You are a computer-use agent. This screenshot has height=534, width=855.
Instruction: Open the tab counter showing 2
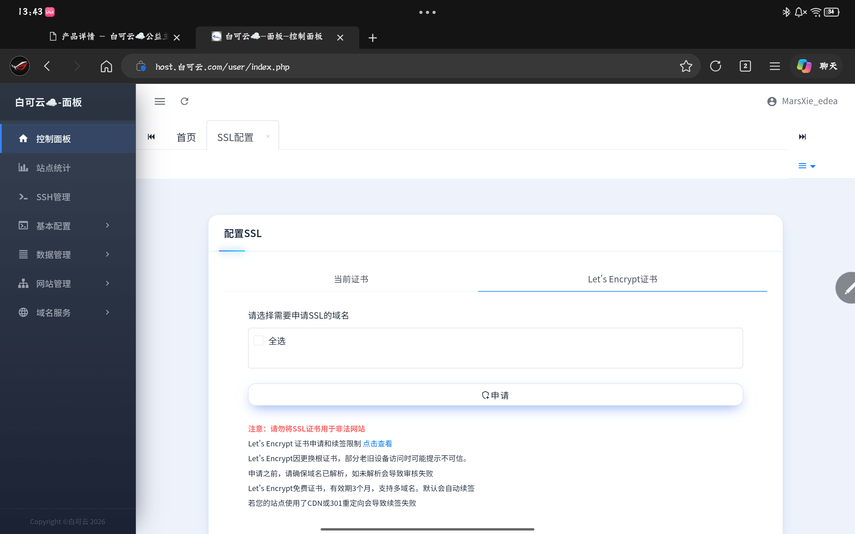coord(745,66)
